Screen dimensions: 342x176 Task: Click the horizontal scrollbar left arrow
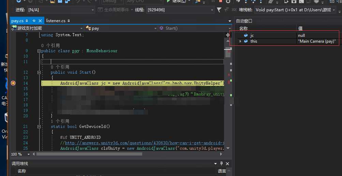point(34,154)
